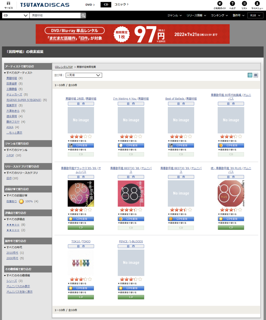
Task: Select the CD tab in header
Action: [x=106, y=5]
